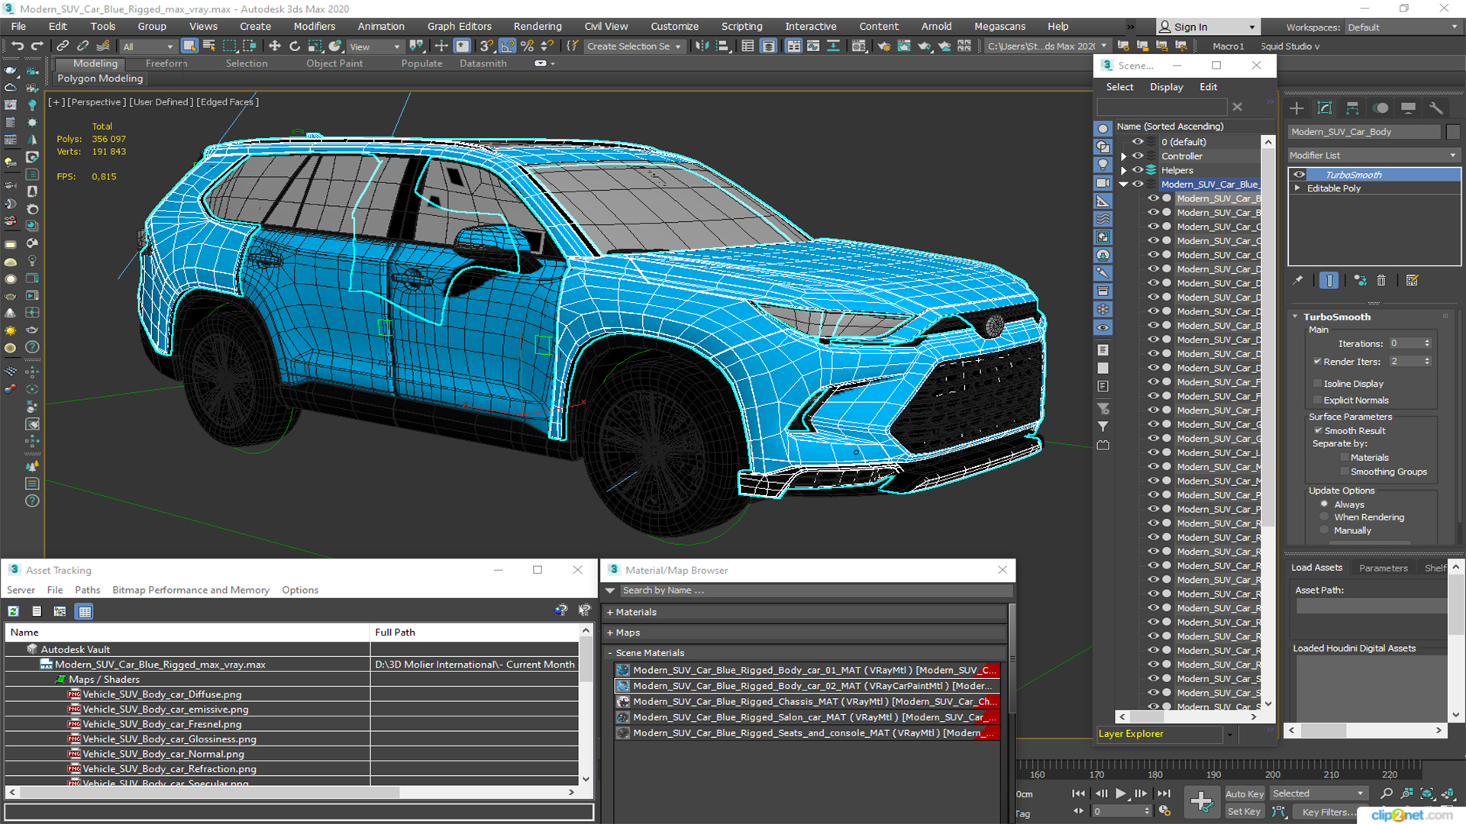Open Time Configuration icon

pos(1164,811)
